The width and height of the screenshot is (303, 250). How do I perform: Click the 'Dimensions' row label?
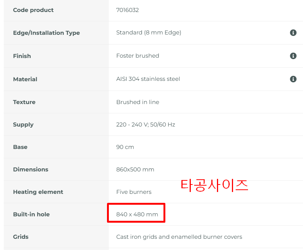point(31,170)
